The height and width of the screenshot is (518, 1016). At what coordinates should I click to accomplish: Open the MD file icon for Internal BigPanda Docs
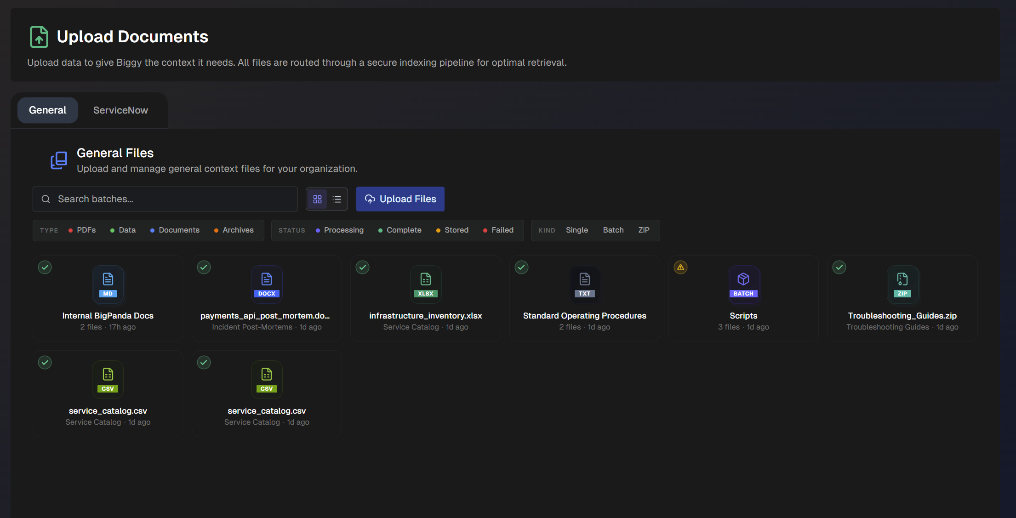108,285
